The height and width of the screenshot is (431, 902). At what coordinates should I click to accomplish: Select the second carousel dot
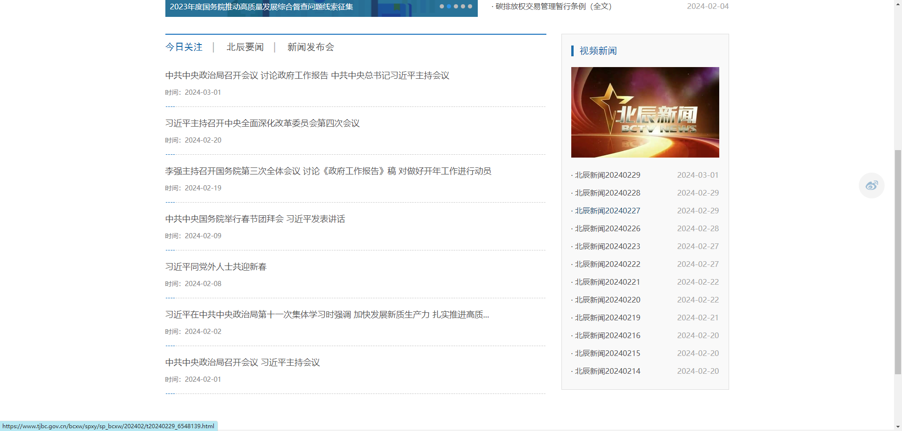click(449, 7)
